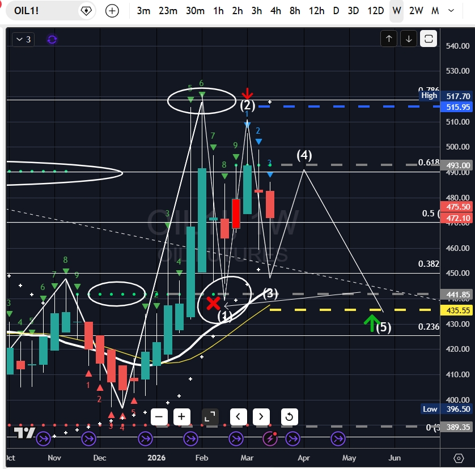Click the 0.618 Fibonacci level label
Image resolution: width=475 pixels, height=469 pixels.
tap(429, 163)
